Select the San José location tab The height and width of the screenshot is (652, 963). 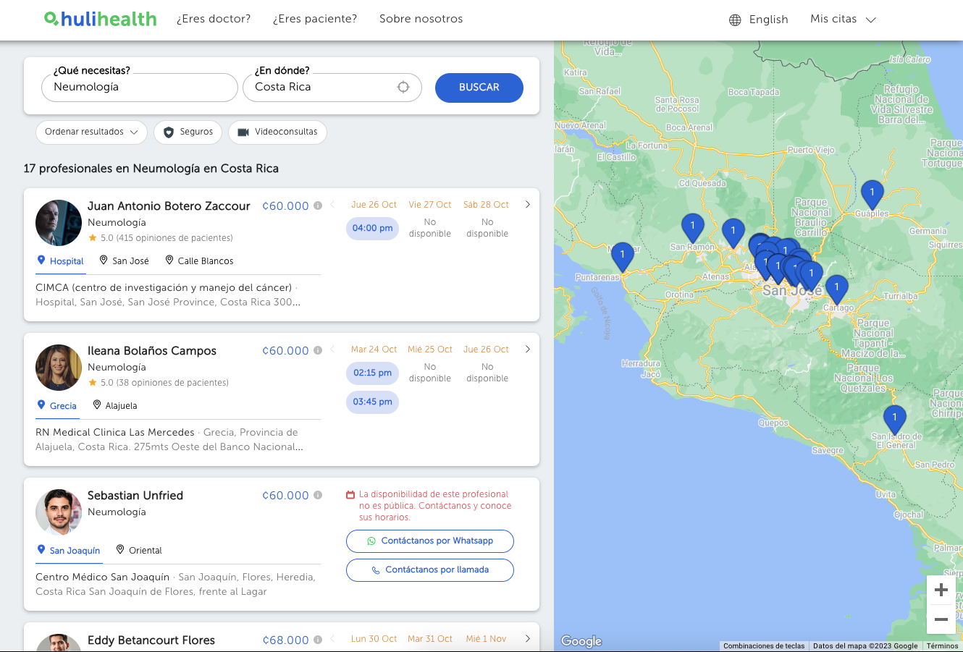pos(125,261)
